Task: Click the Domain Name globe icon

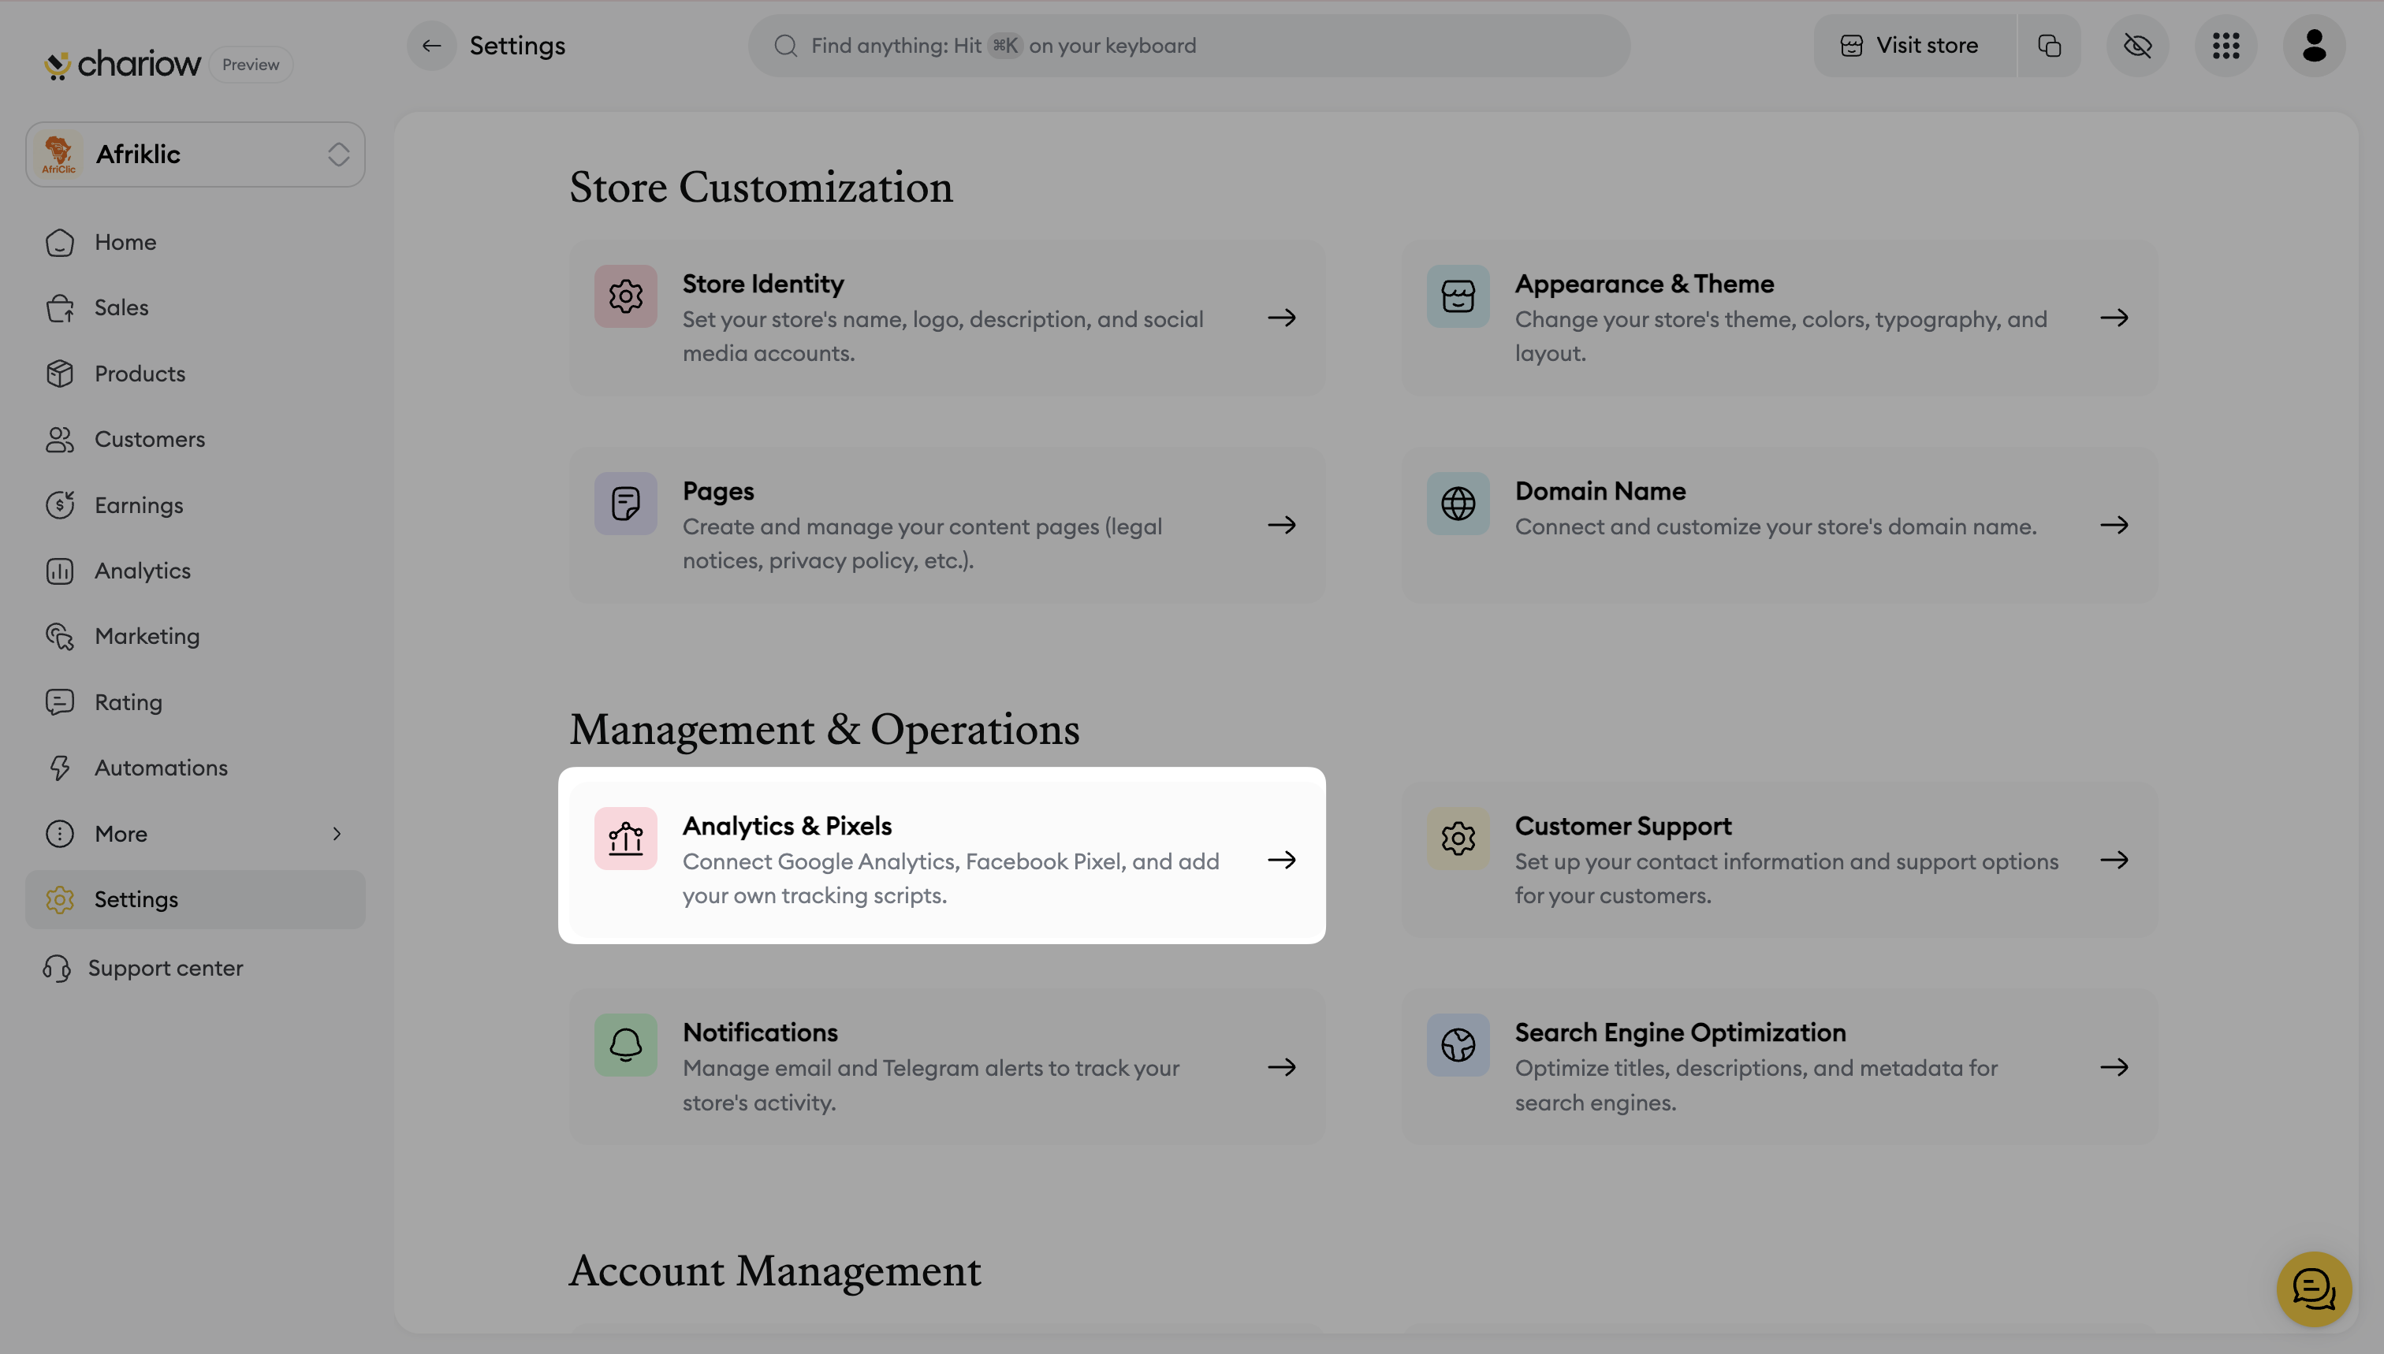Action: pyautogui.click(x=1458, y=504)
